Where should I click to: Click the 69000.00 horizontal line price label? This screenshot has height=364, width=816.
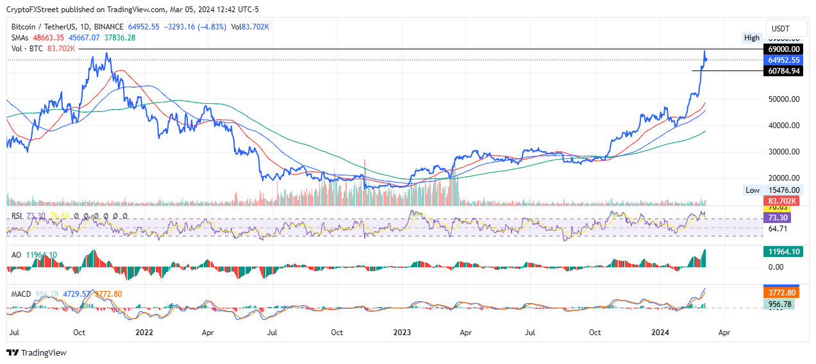tap(783, 49)
